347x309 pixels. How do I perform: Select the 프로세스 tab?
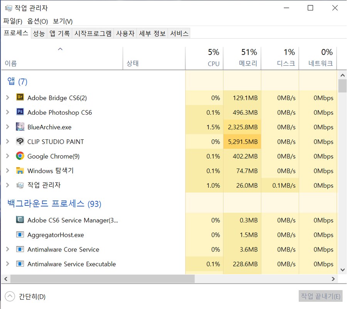[16, 33]
